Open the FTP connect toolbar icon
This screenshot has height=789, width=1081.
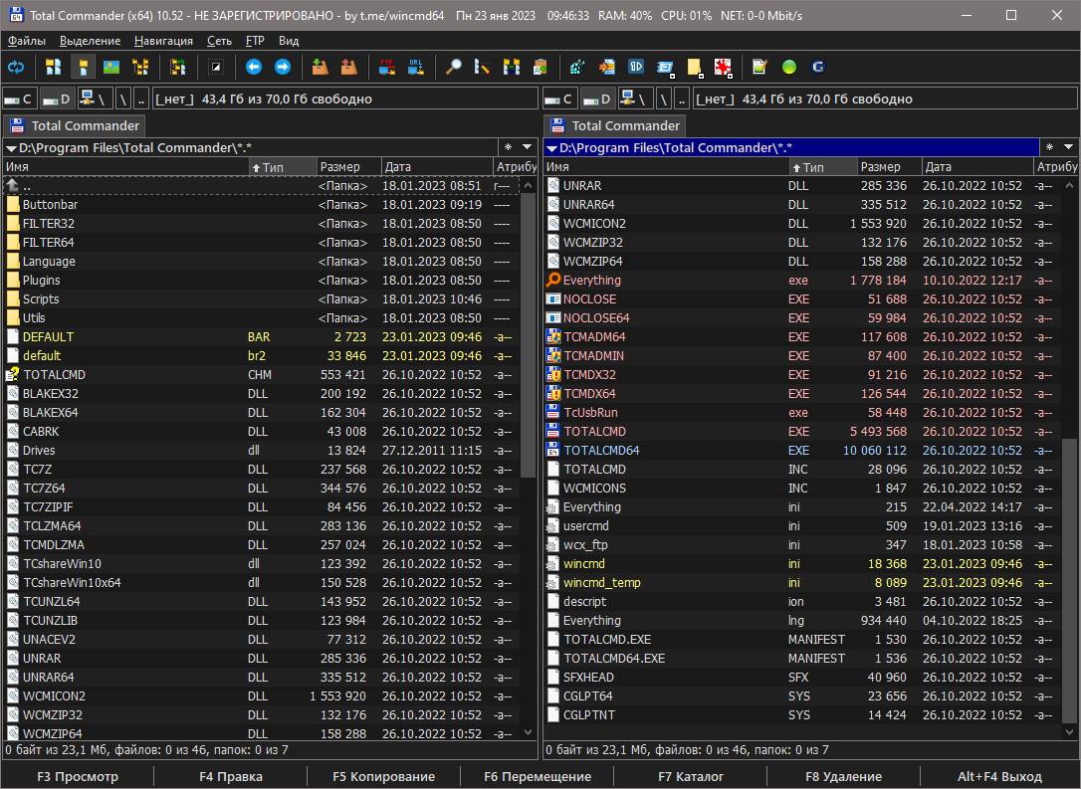[387, 67]
